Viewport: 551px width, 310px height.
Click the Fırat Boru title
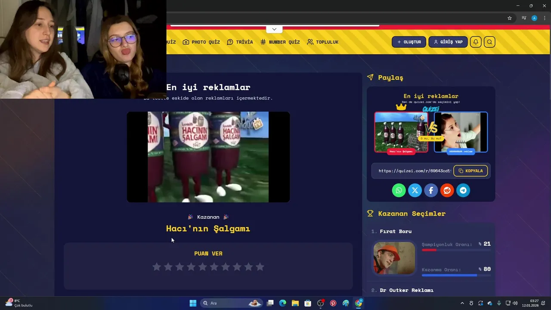click(x=396, y=231)
